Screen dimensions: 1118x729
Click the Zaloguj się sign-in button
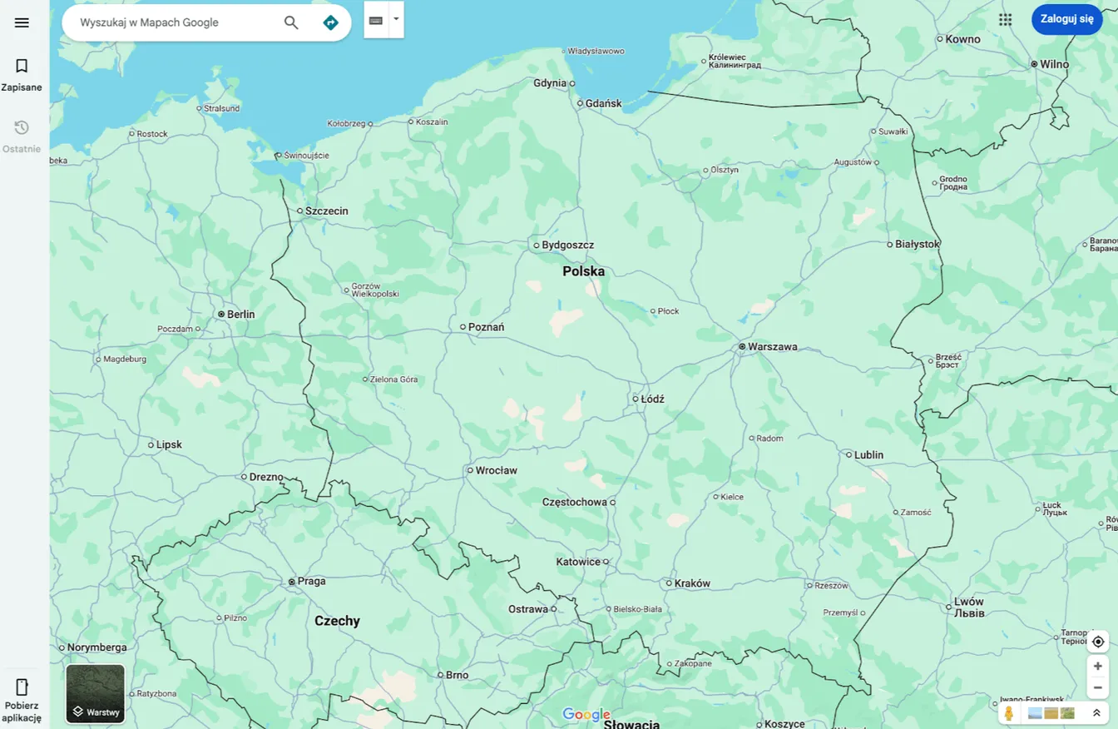(1067, 19)
